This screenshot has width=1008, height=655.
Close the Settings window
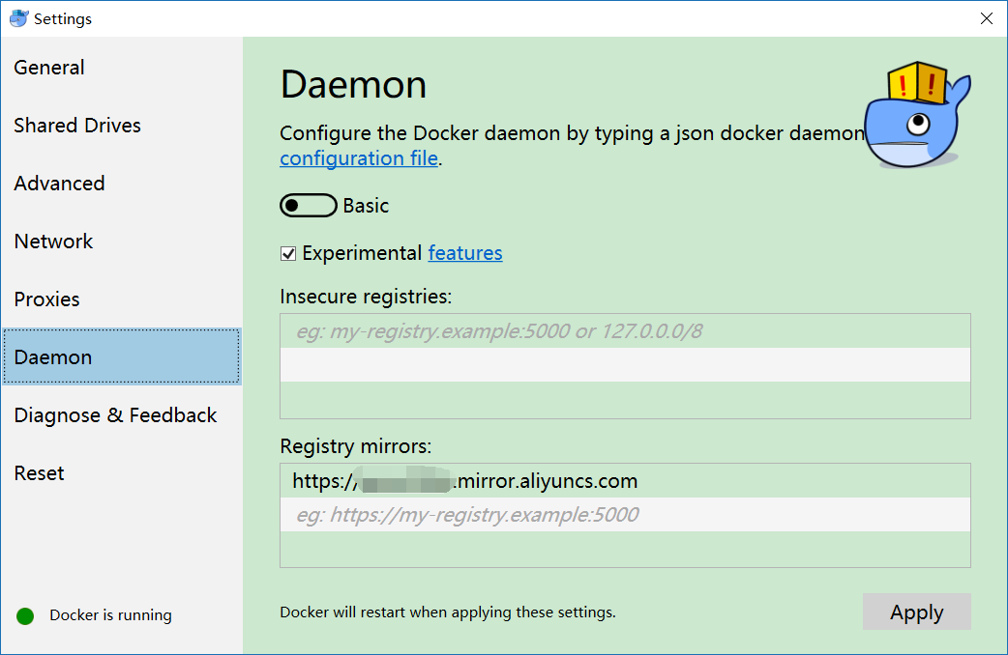point(986,18)
